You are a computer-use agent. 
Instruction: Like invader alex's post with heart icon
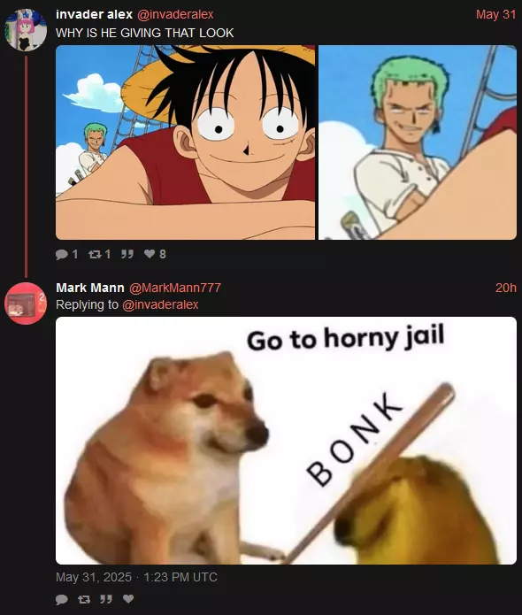click(x=150, y=254)
